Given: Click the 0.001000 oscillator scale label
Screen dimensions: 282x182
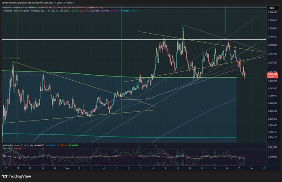Looking at the screenshot, I should [x=272, y=147].
